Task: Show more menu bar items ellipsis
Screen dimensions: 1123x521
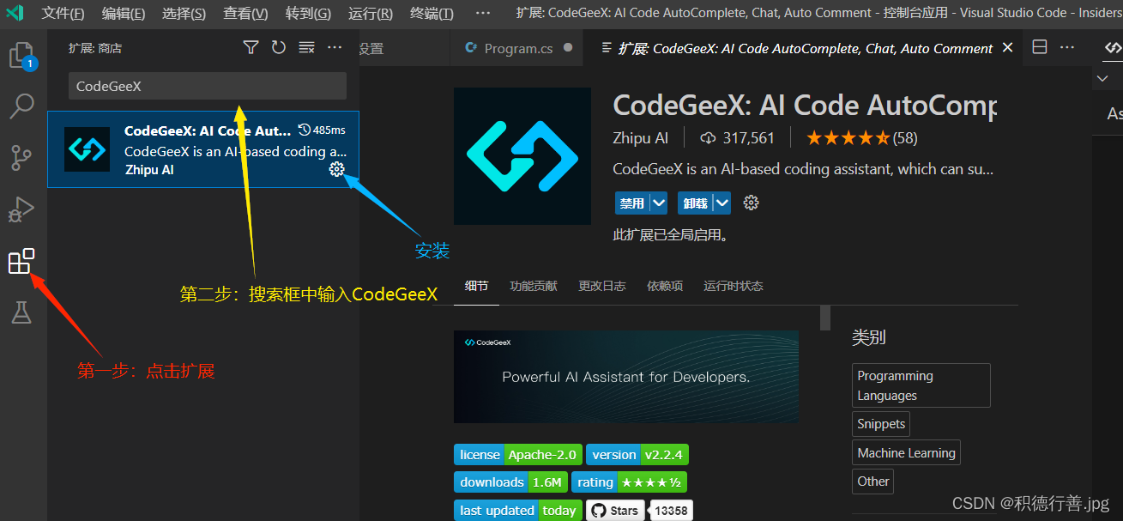Action: click(483, 14)
